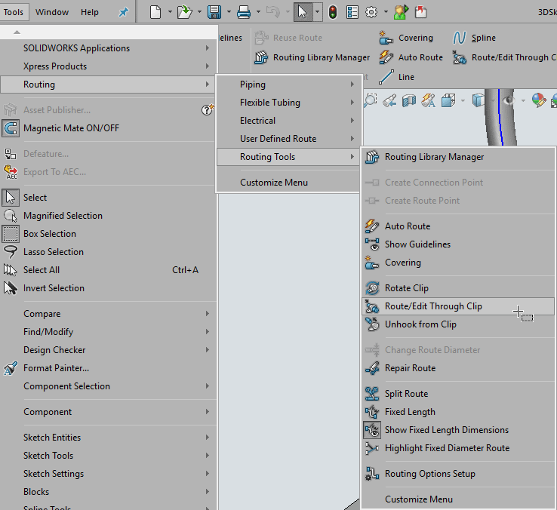Click Fixed Length menu item
Screen dimensions: 557x510
coord(458,412)
